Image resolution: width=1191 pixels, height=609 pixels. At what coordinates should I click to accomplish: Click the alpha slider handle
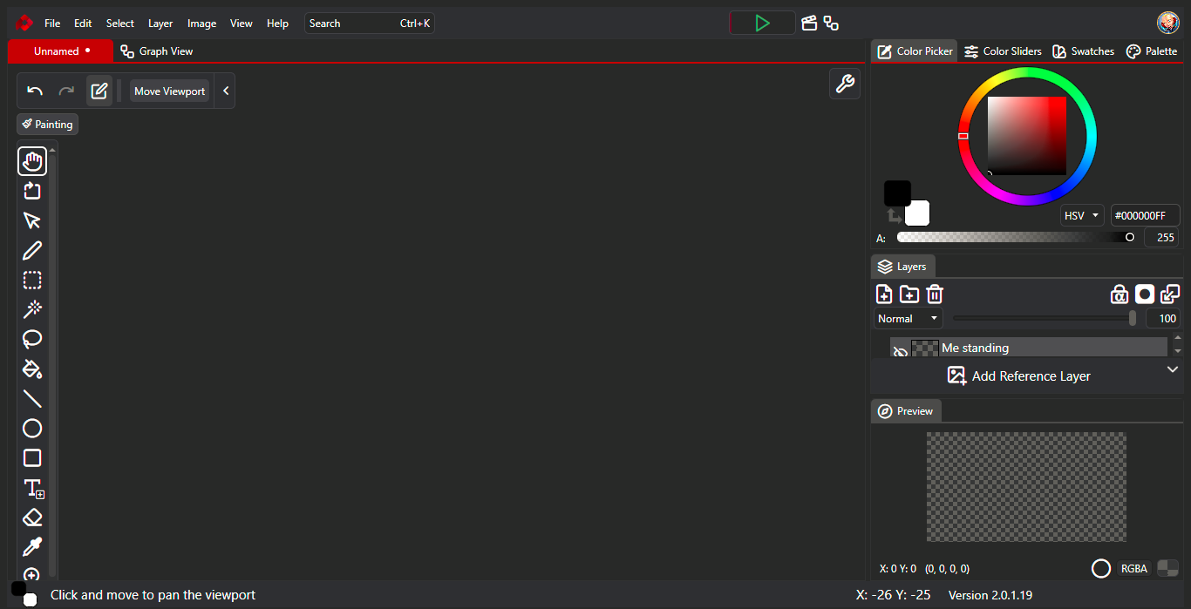tap(1130, 237)
